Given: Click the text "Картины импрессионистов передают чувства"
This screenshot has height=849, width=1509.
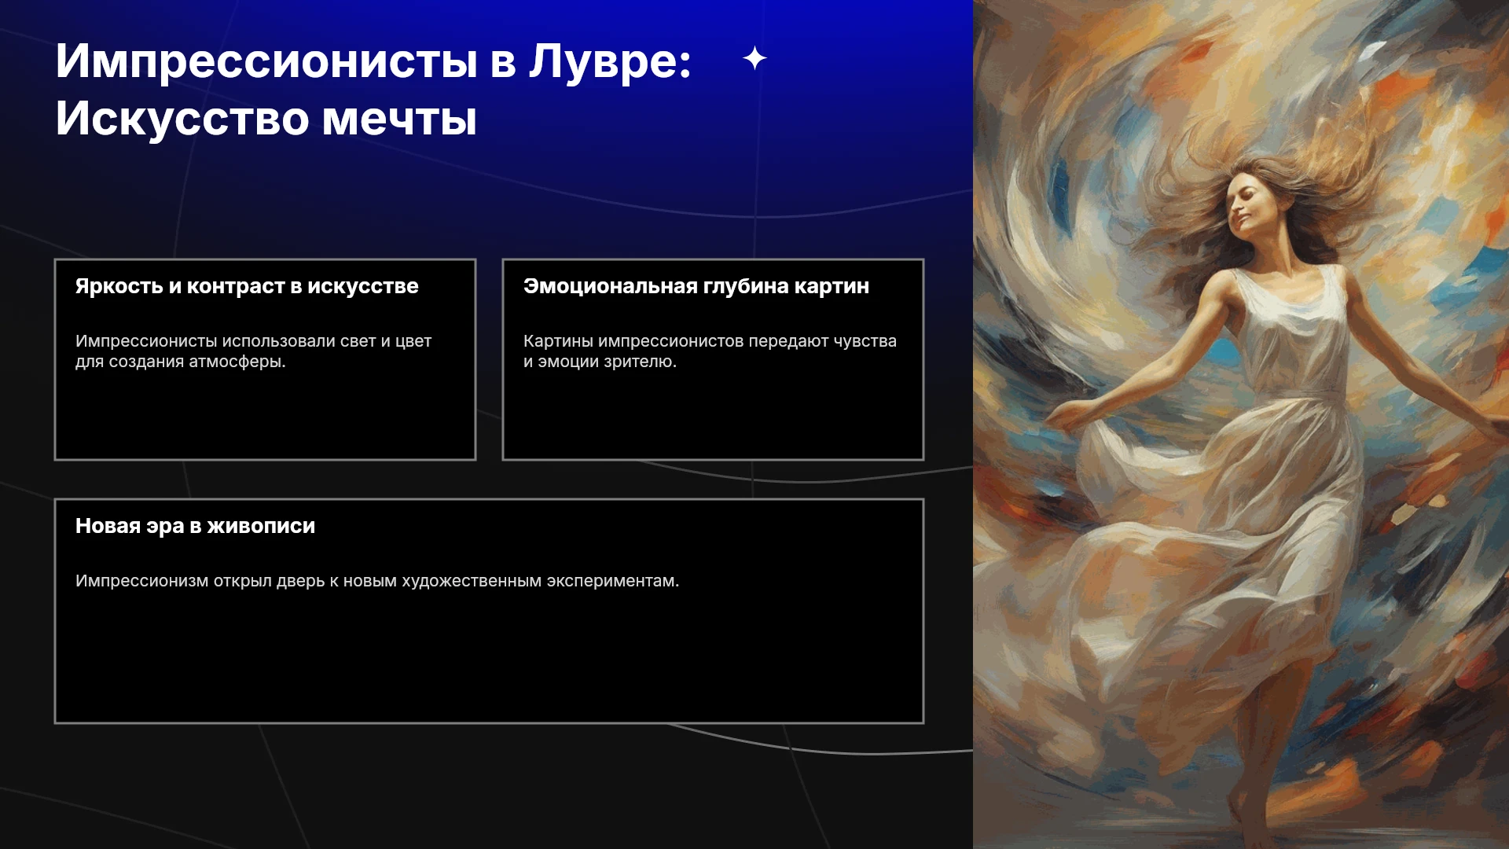Looking at the screenshot, I should click(710, 341).
